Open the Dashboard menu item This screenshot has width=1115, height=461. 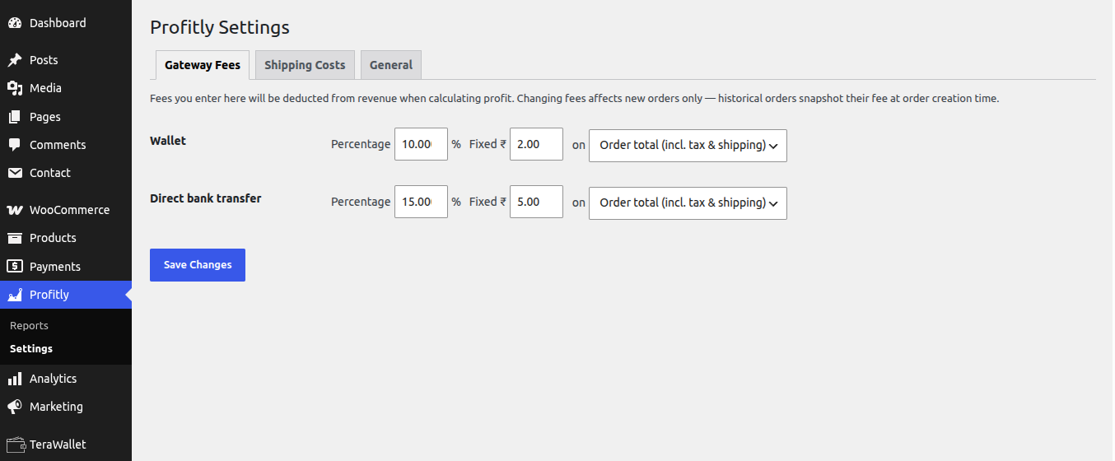(x=66, y=23)
